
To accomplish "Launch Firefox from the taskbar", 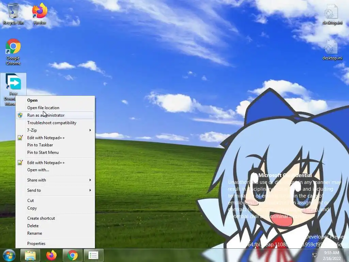I will [51, 255].
